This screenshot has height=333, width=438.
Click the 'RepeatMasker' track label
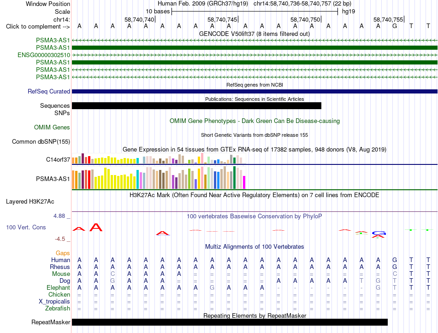51,322
